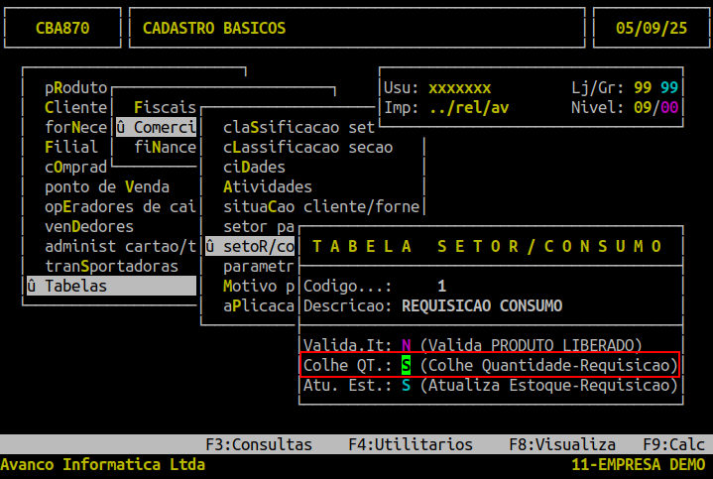The height and width of the screenshot is (479, 713).
Task: Click TABELA SETOR/CONSUMO heading
Action: tap(487, 247)
